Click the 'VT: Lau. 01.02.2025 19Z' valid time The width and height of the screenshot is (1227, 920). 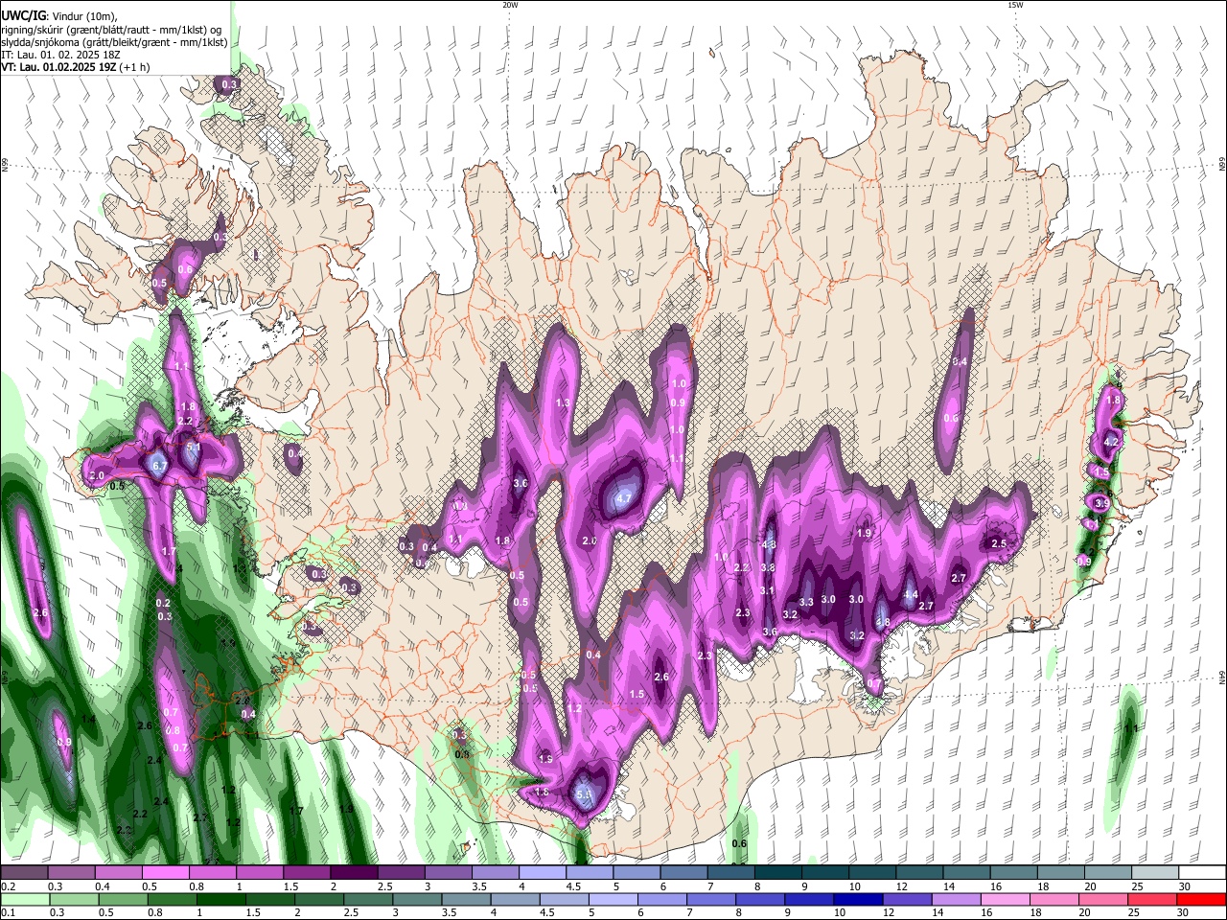(x=58, y=67)
